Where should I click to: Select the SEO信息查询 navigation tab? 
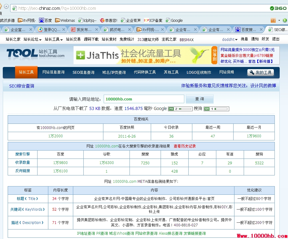coord(83,72)
